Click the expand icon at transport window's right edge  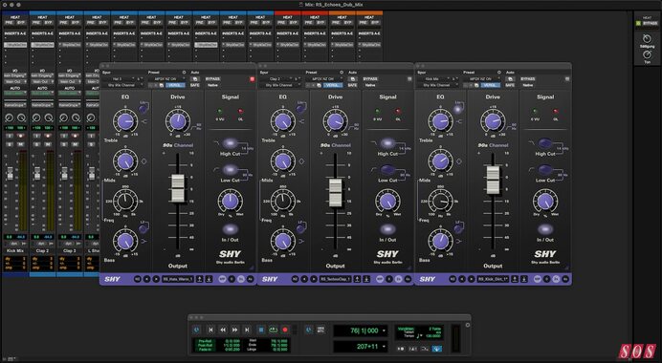468,325
